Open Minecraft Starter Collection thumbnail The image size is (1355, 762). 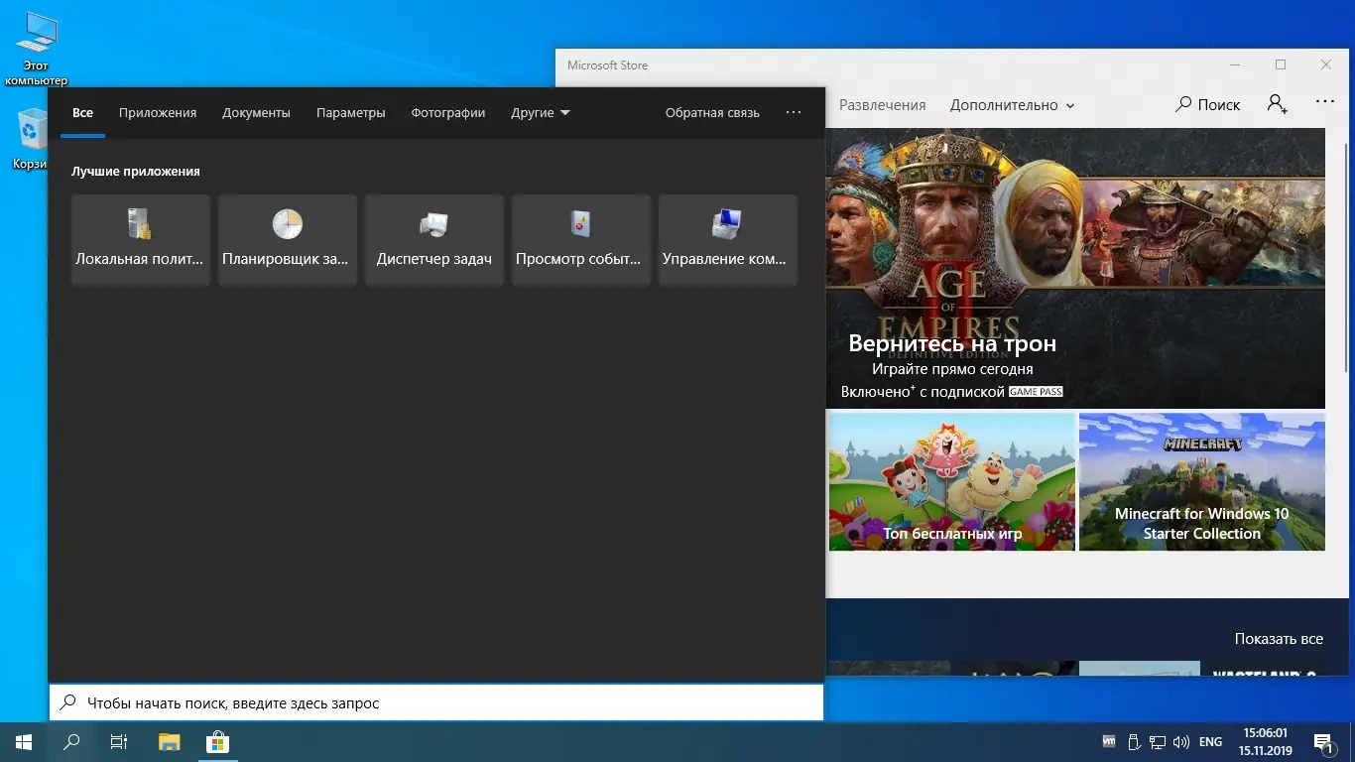click(1201, 481)
